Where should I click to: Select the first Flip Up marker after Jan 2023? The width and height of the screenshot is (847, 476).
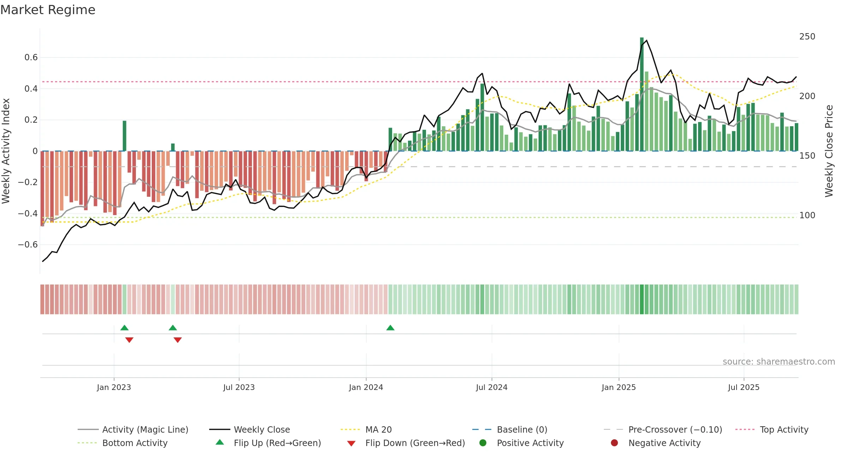click(x=124, y=328)
